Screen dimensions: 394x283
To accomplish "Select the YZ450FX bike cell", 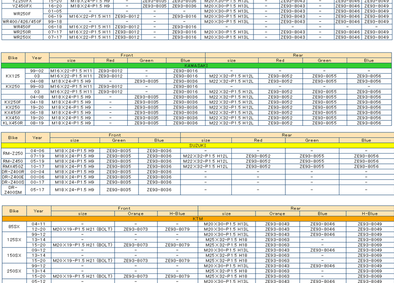I will pyautogui.click(x=22, y=6).
